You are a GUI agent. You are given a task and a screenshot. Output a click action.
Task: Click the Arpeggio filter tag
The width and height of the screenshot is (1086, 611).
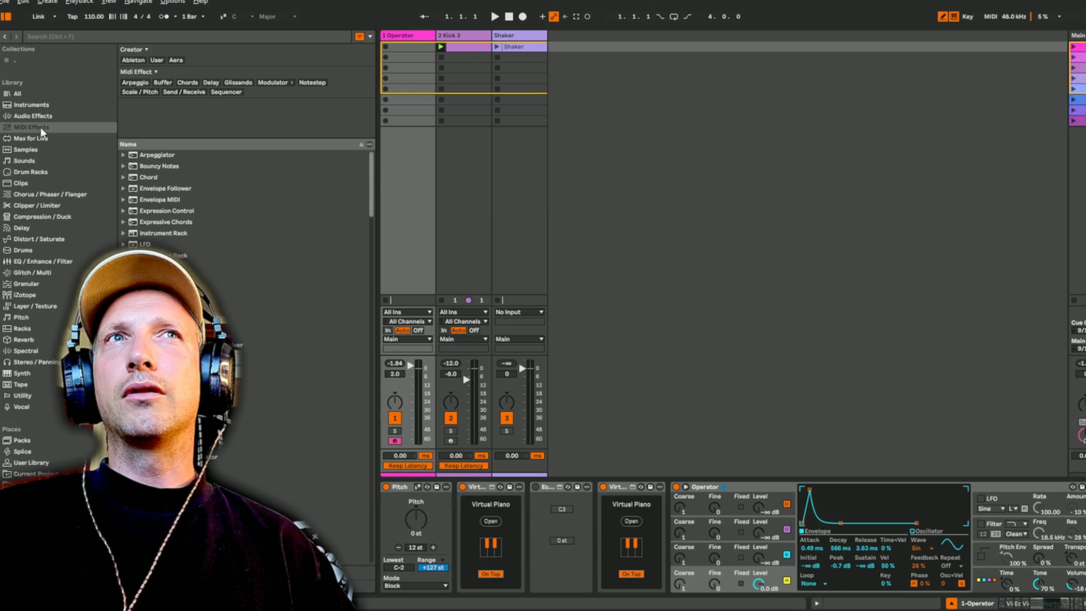[x=135, y=83]
